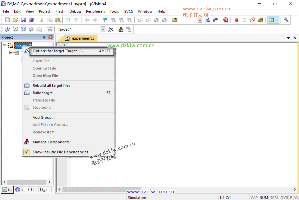Start the debug session from the toolbar

[226, 20]
